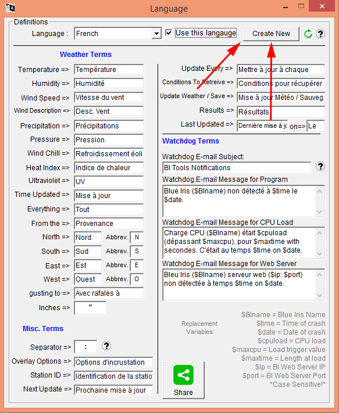Select the Results field 'Résultats'
The height and width of the screenshot is (413, 339).
(x=281, y=112)
